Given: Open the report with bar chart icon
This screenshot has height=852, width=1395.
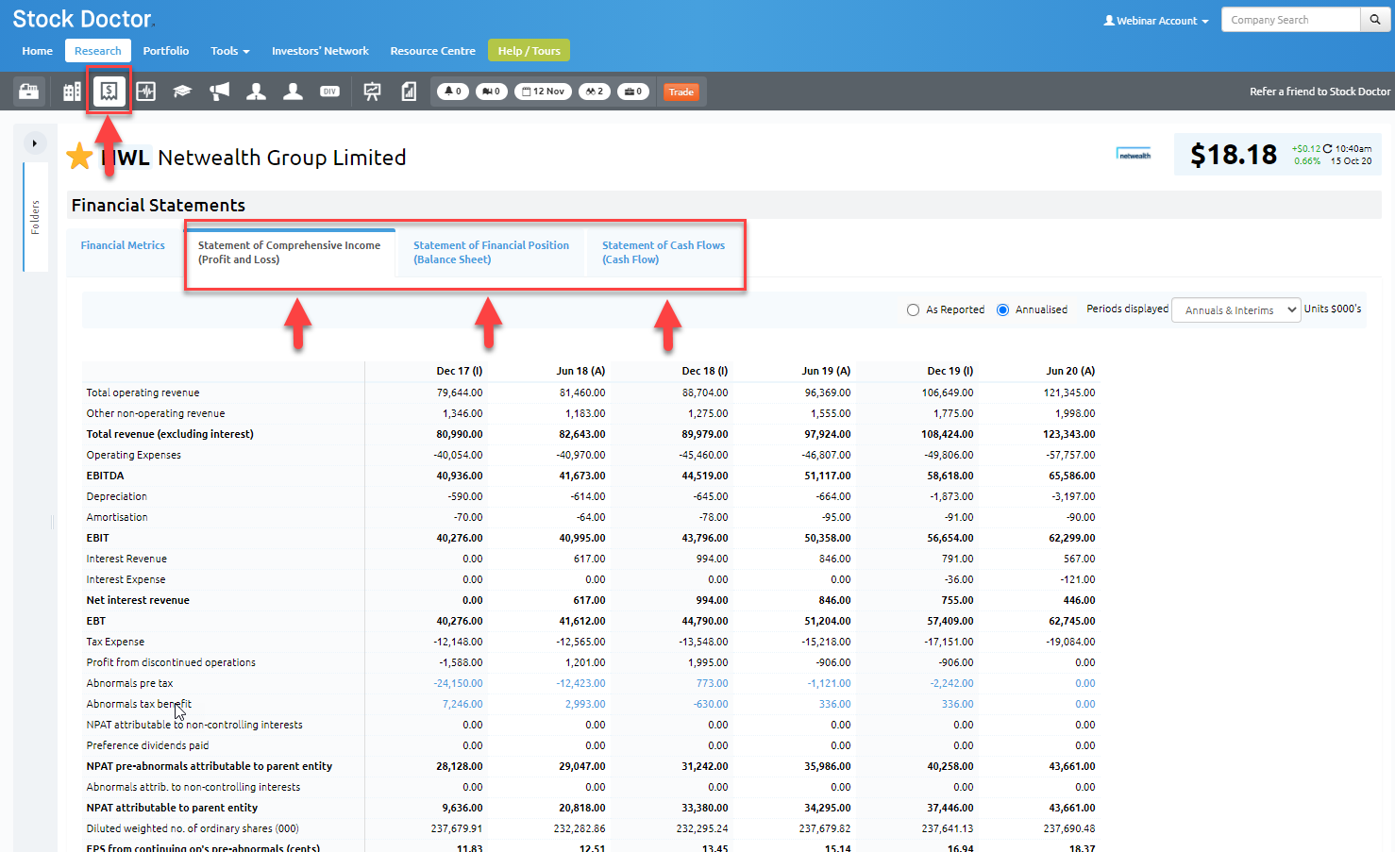Looking at the screenshot, I should point(409,92).
